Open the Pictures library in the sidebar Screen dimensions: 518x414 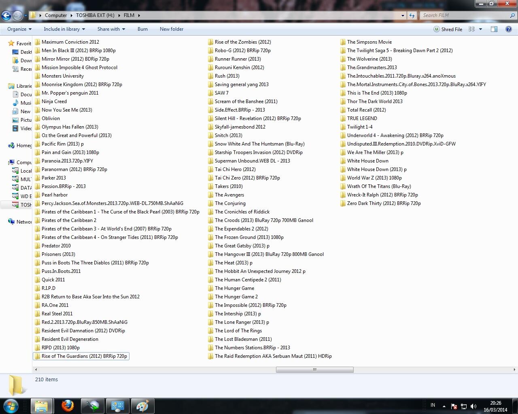[22, 120]
